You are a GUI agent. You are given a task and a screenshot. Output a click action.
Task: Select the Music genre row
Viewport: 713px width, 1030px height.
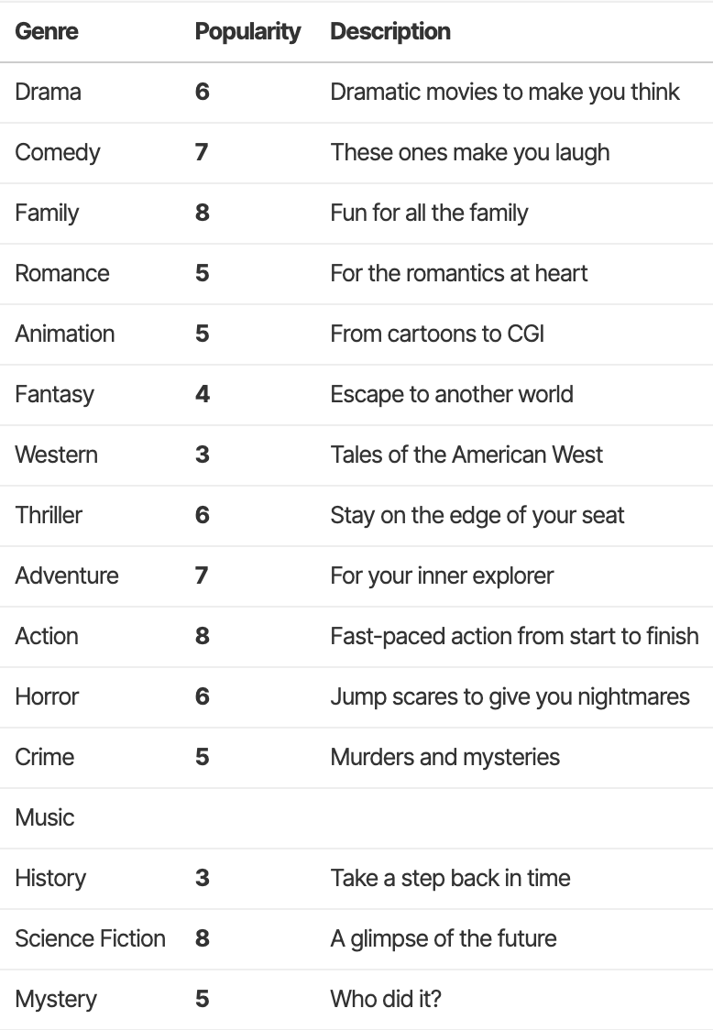(x=45, y=817)
